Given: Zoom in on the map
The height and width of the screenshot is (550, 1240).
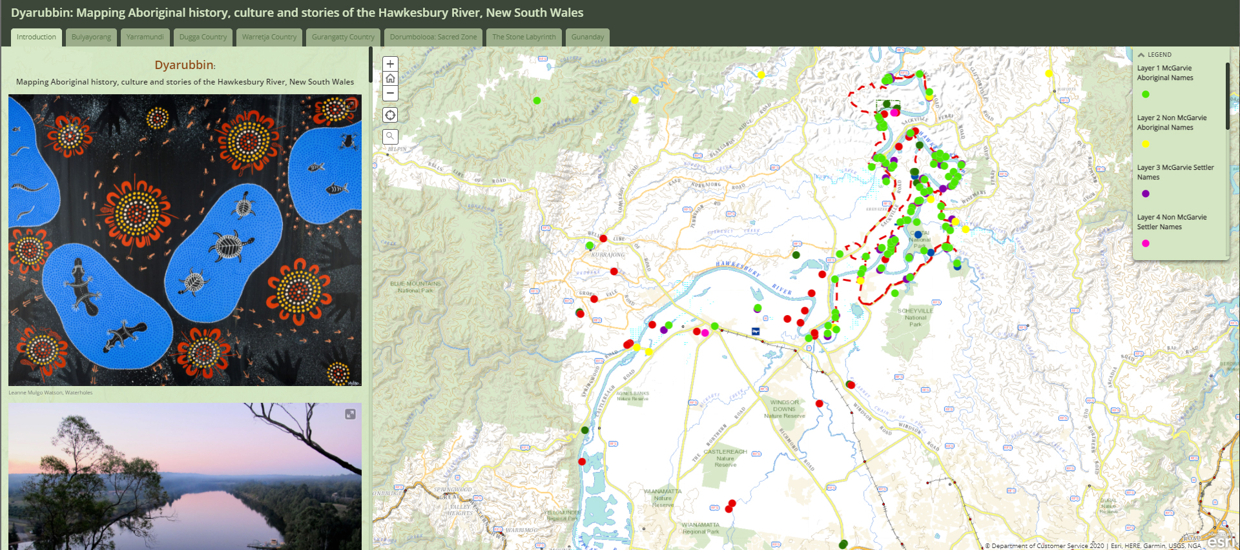Looking at the screenshot, I should tap(390, 64).
